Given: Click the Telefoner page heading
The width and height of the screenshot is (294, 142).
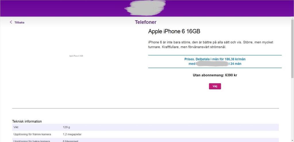Looking at the screenshot, I should [146, 22].
